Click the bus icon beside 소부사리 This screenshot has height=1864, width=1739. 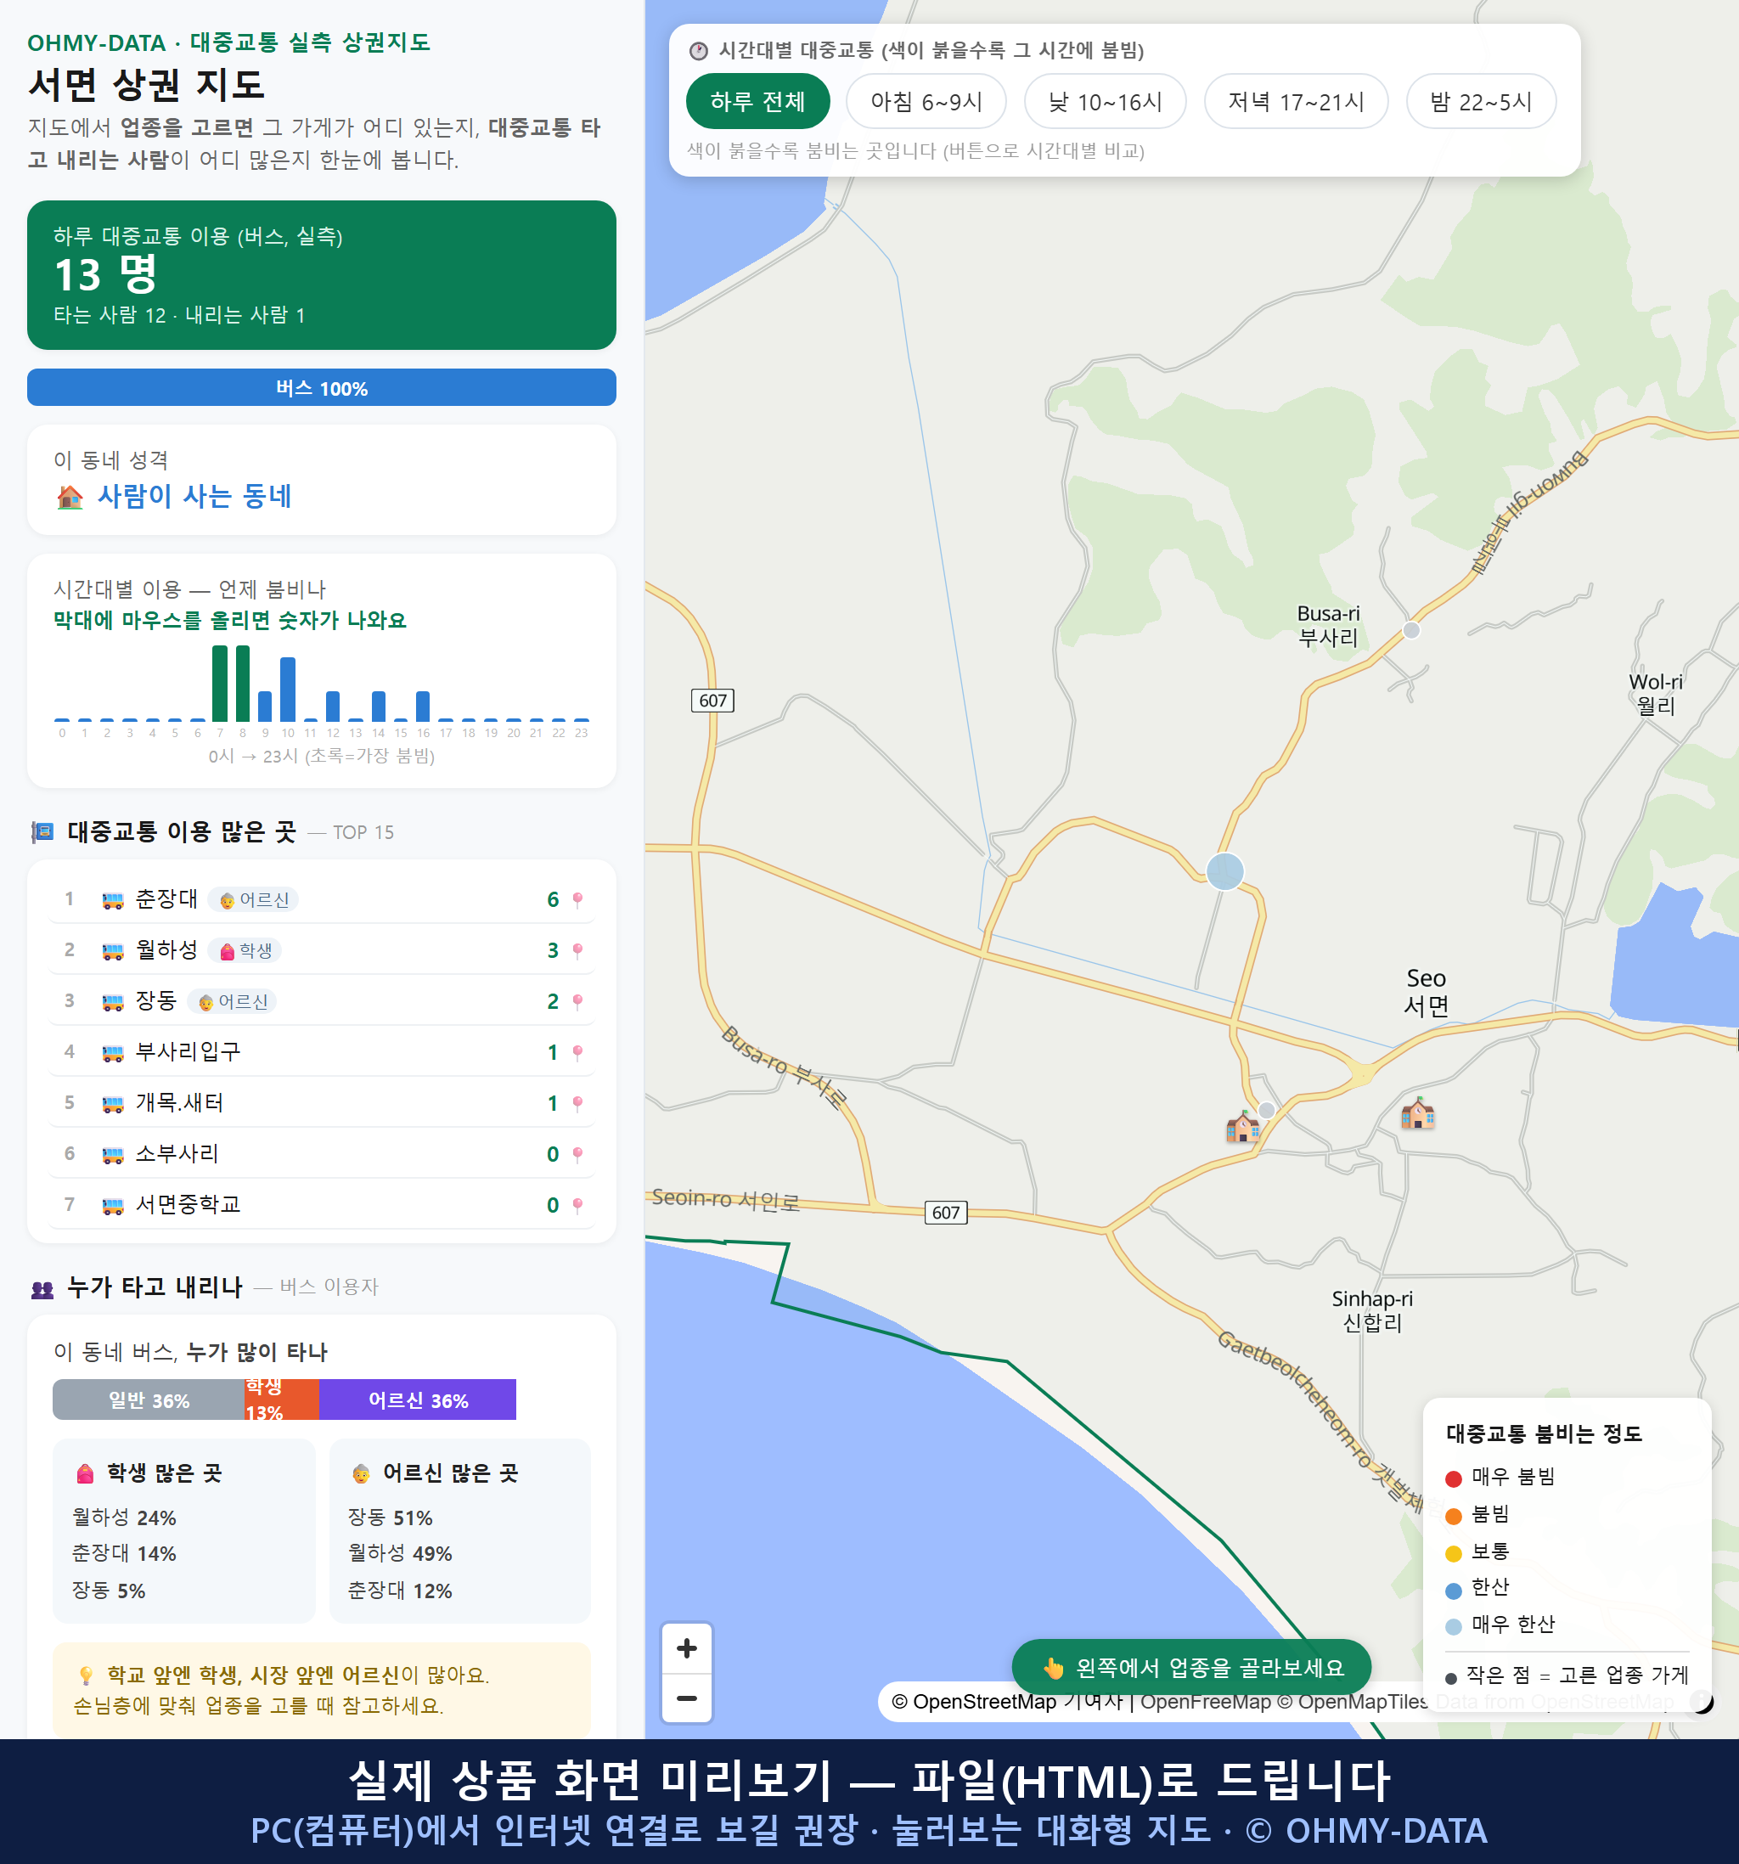coord(112,1154)
